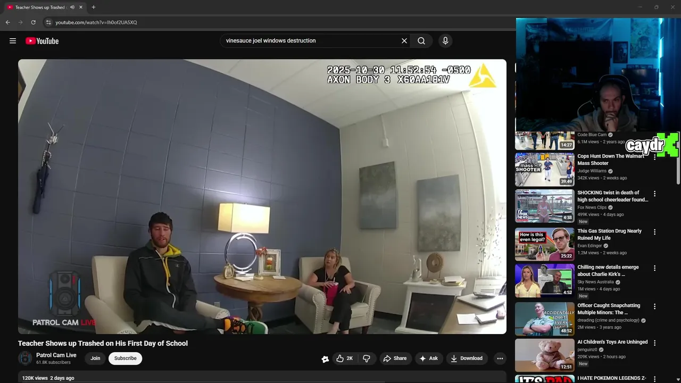Open a new browser tab with plus
This screenshot has height=383, width=681.
94,7
